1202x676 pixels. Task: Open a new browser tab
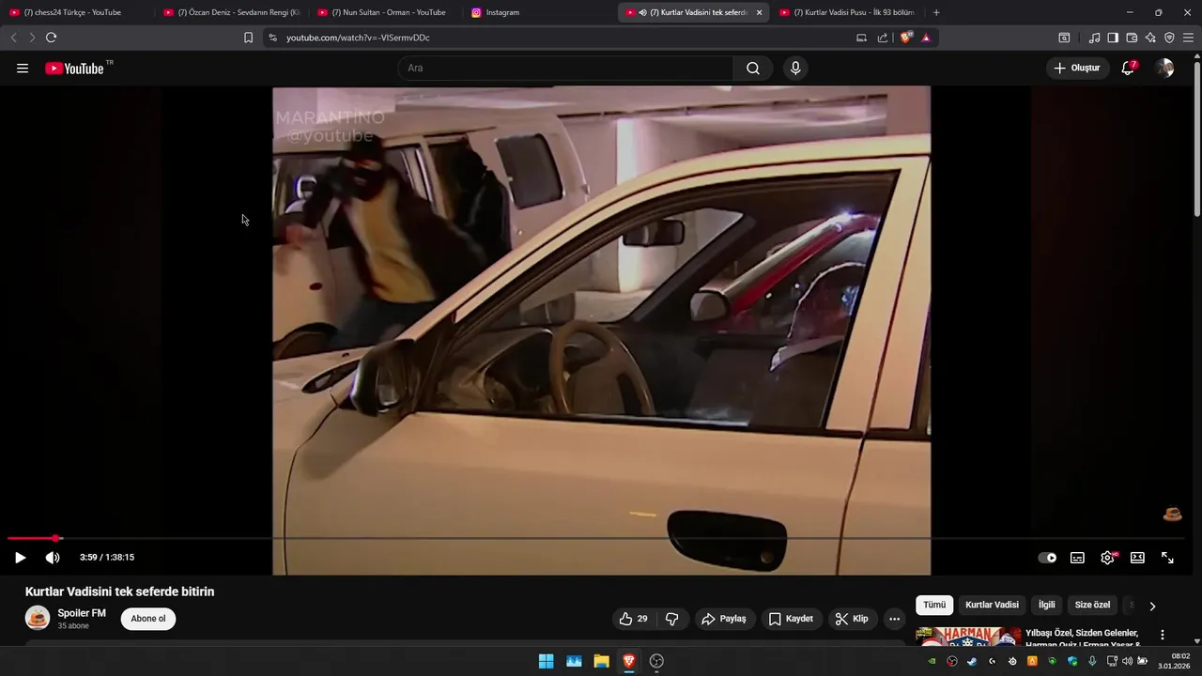(x=936, y=12)
